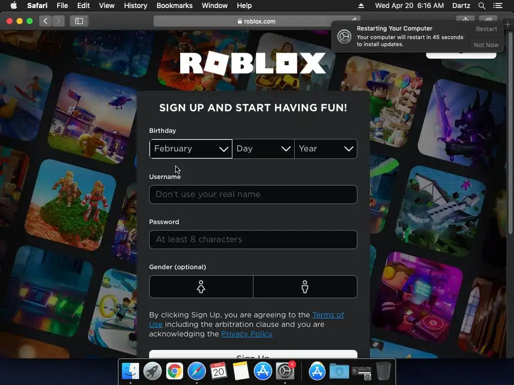
Task: Show the Safari sidebar
Action: point(79,21)
